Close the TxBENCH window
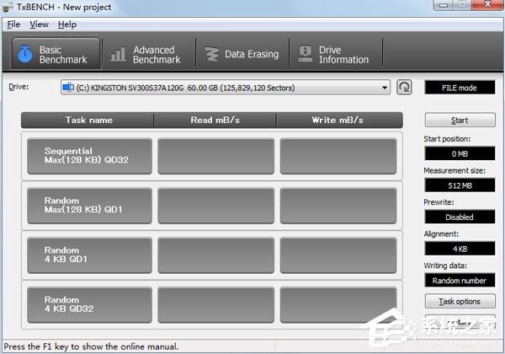Viewport: 505px width, 354px height. click(487, 5)
